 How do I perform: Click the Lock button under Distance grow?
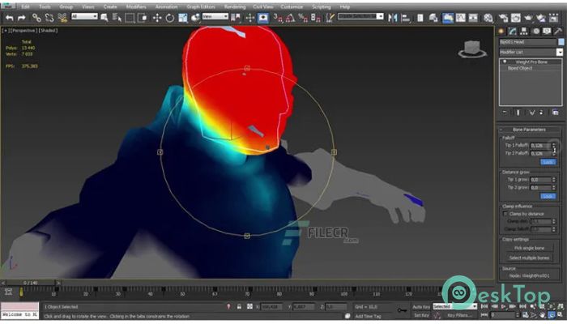tap(548, 196)
